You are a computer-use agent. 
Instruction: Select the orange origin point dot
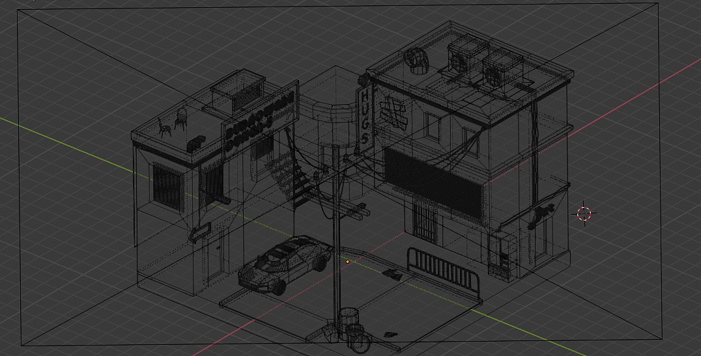point(347,262)
